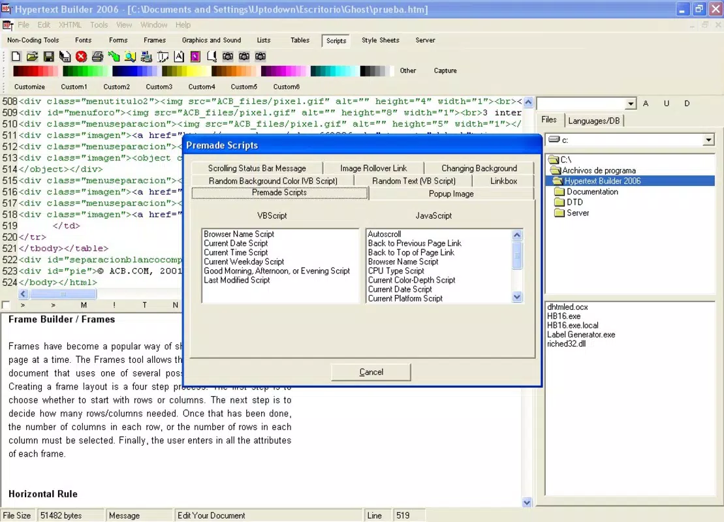This screenshot has width=724, height=522.
Task: Open the Image Rollover Link tab
Action: [373, 168]
